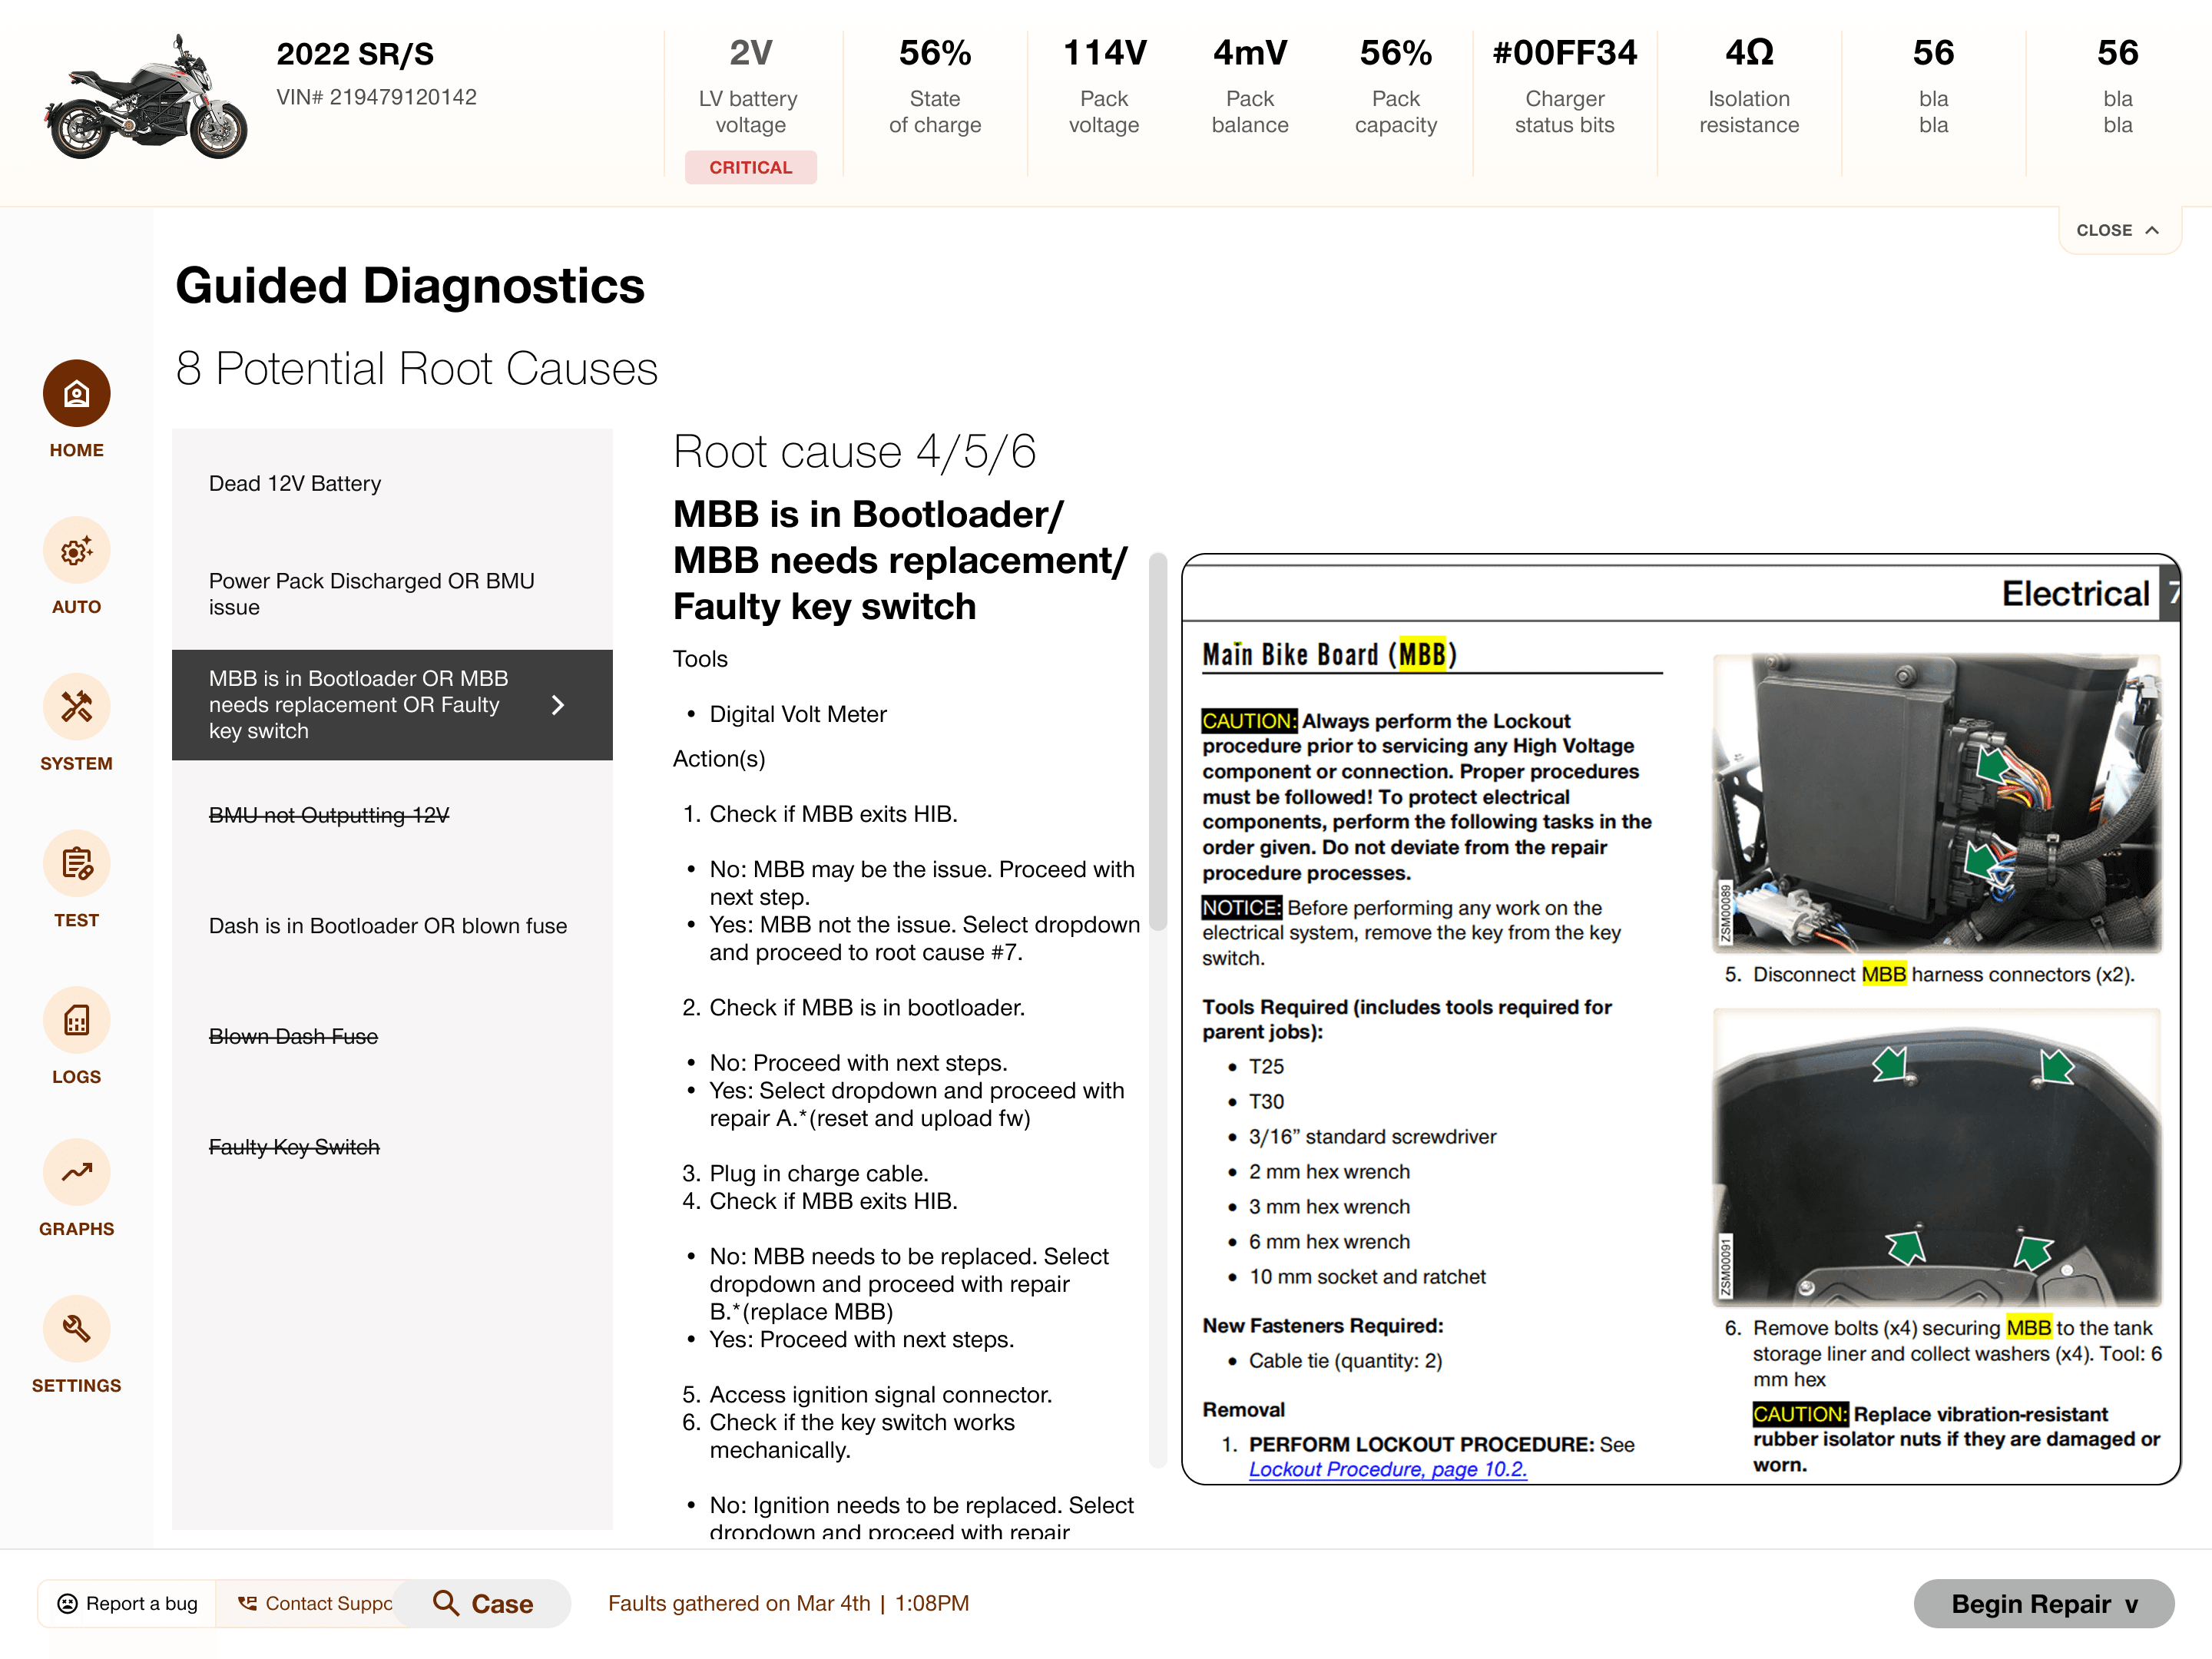2212x1659 pixels.
Task: Open Lockout Procedure page 10.2 link
Action: [x=1387, y=1469]
